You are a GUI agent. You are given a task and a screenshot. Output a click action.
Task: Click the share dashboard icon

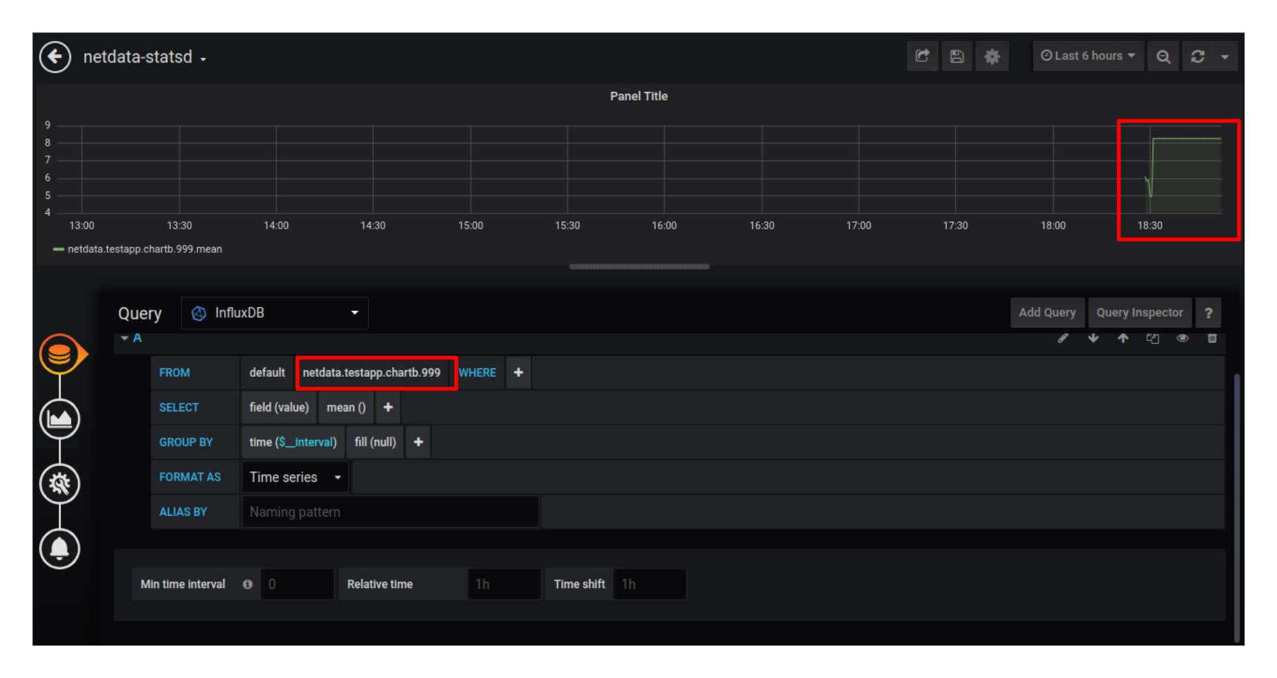pyautogui.click(x=922, y=56)
